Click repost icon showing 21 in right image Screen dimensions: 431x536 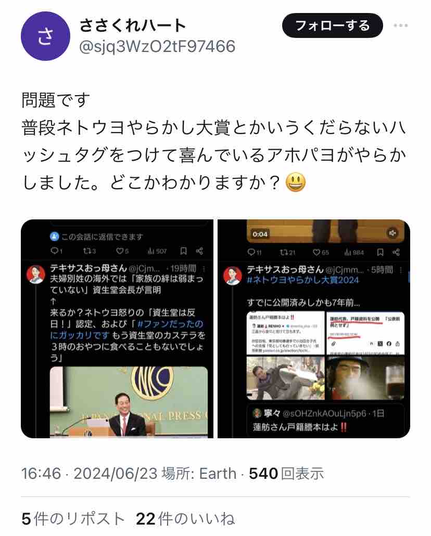click(x=284, y=252)
